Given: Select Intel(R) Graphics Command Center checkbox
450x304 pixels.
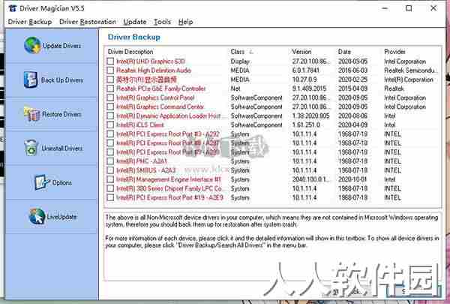Looking at the screenshot, I should coord(110,107).
